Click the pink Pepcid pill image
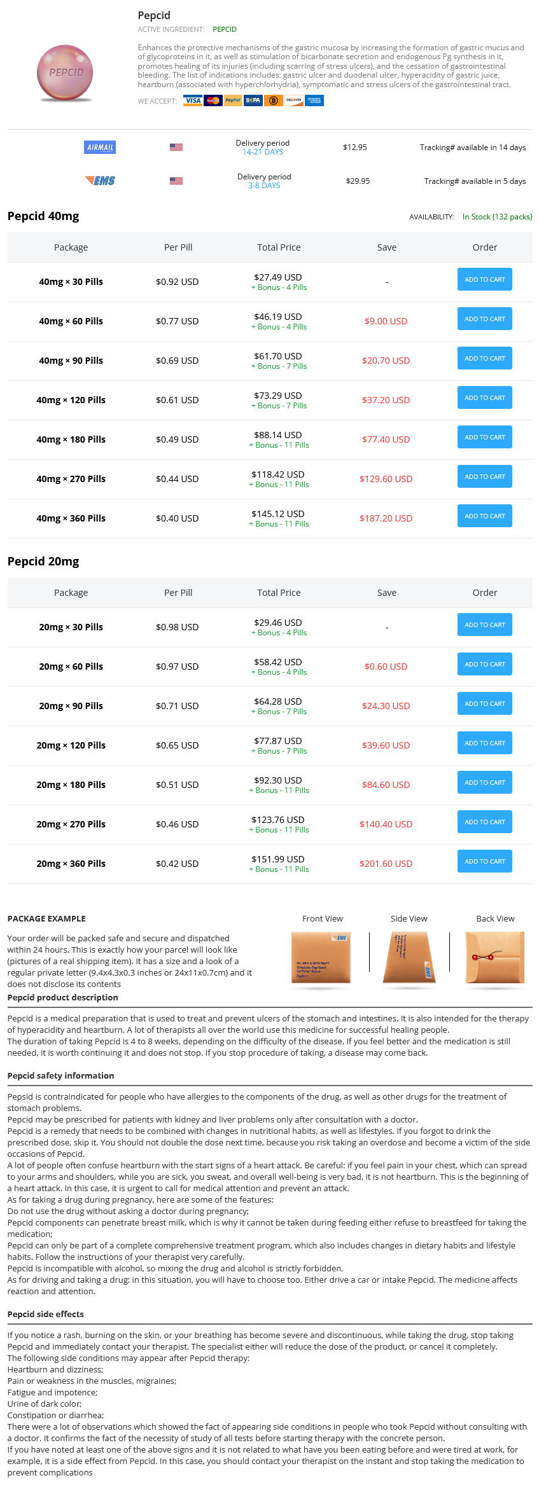Viewport: 539px width, 1485px height. coord(65,73)
